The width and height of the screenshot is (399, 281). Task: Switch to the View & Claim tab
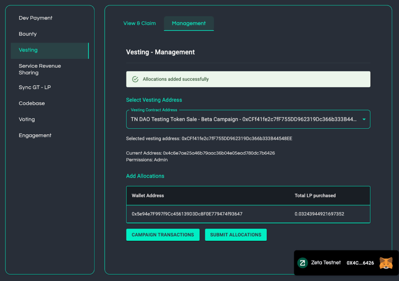click(139, 23)
